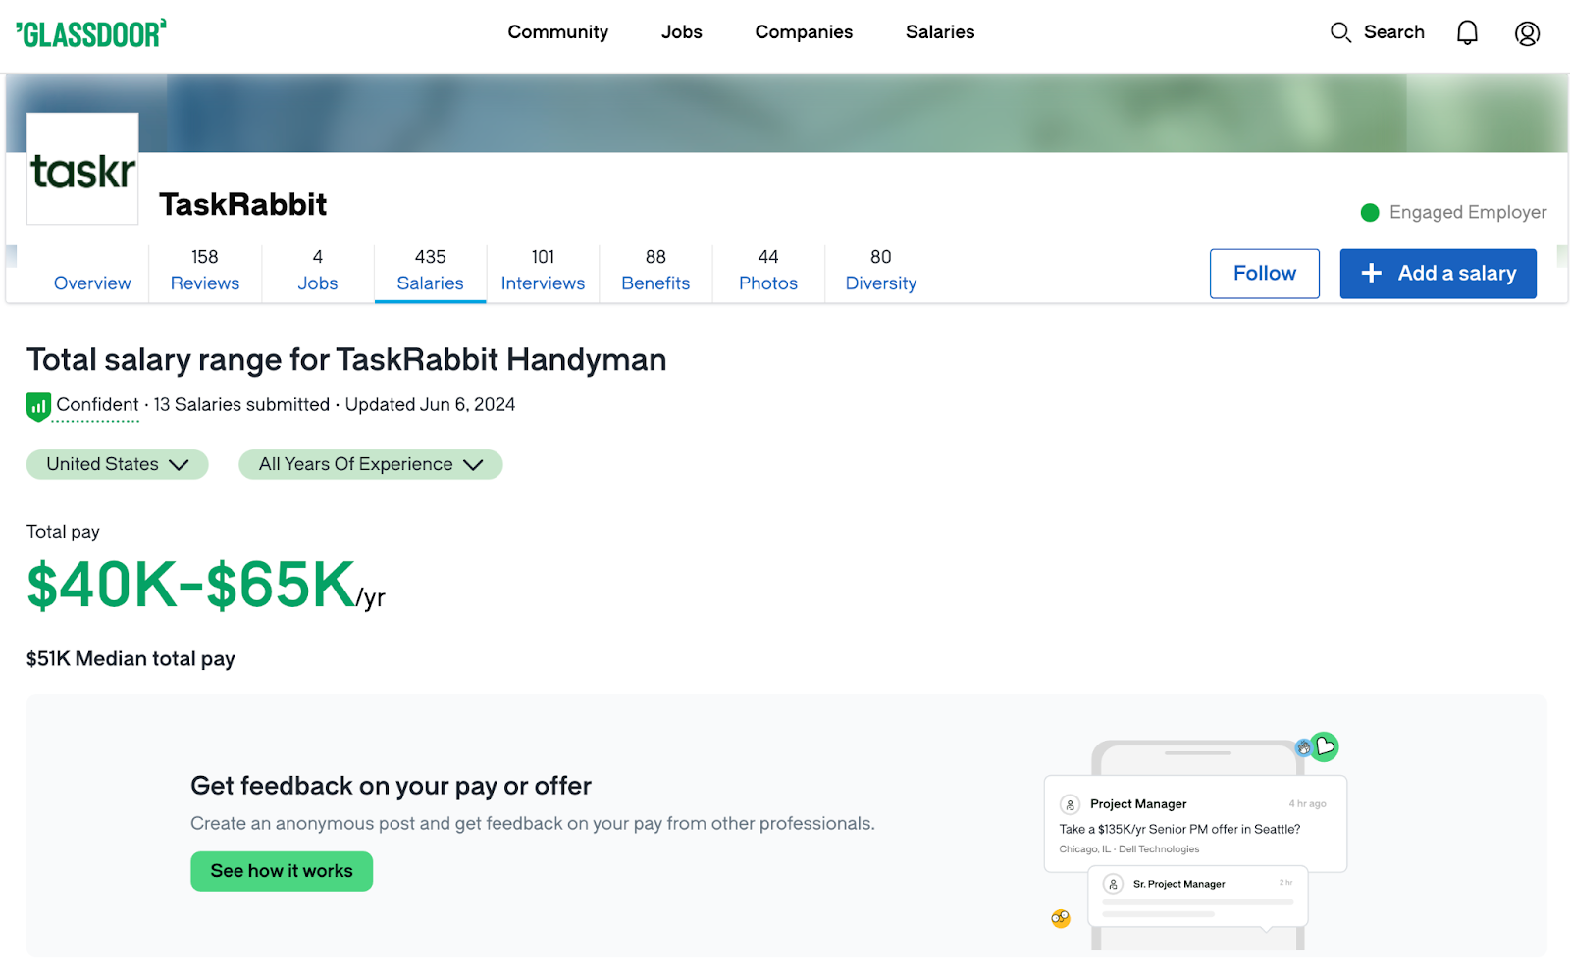
Task: Open the Companies menu
Action: tap(804, 32)
